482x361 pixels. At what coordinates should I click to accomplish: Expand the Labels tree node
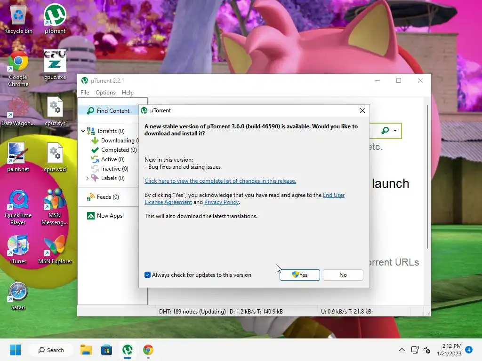(87, 178)
